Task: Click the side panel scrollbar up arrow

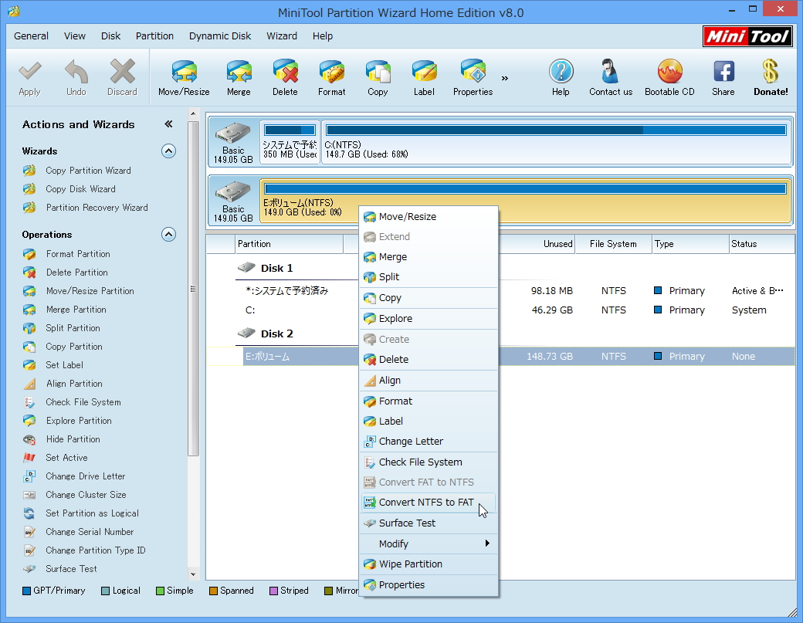Action: pyautogui.click(x=193, y=113)
